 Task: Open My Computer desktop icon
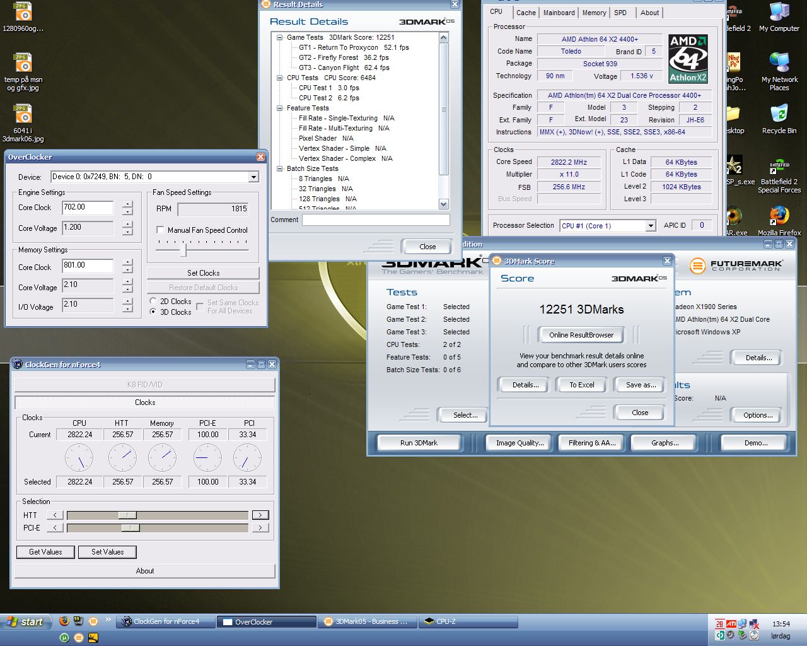click(779, 17)
